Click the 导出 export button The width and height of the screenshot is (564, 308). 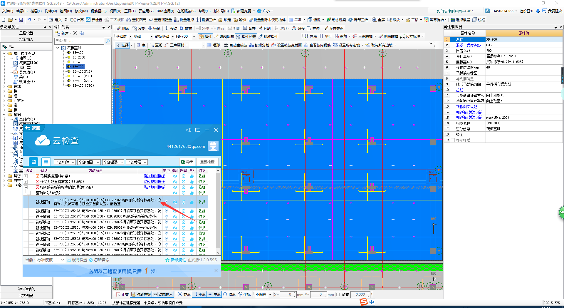[187, 162]
